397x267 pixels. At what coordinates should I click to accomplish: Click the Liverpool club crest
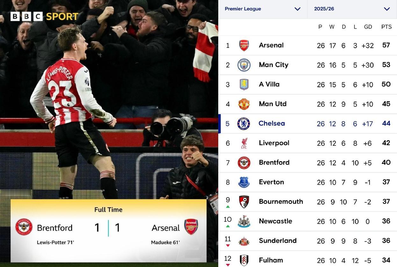click(x=244, y=143)
